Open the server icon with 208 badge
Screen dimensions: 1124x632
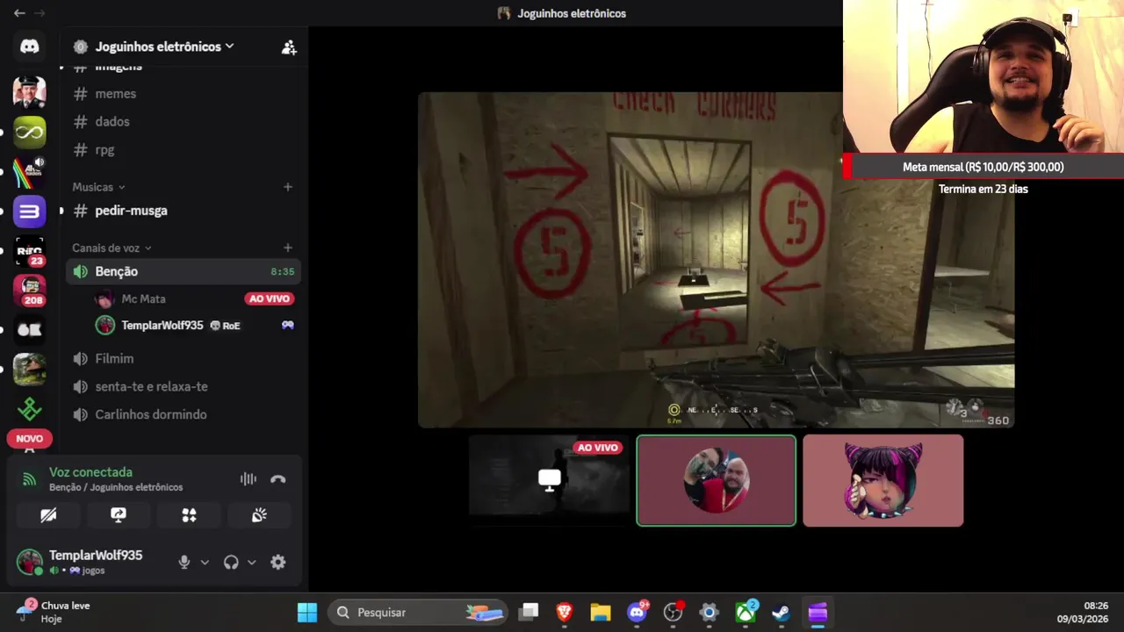(30, 291)
